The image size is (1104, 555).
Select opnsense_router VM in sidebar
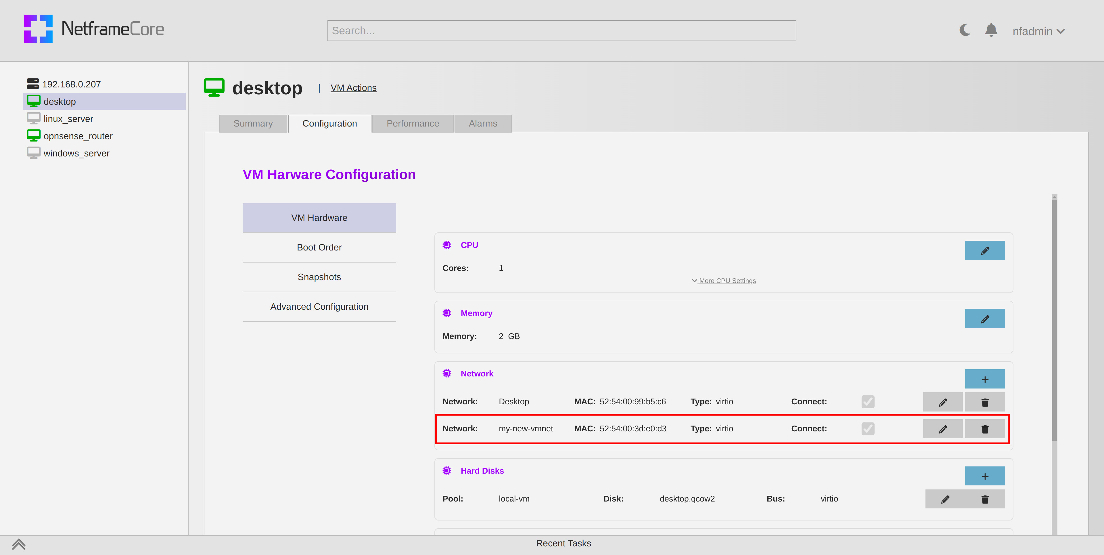coord(69,136)
